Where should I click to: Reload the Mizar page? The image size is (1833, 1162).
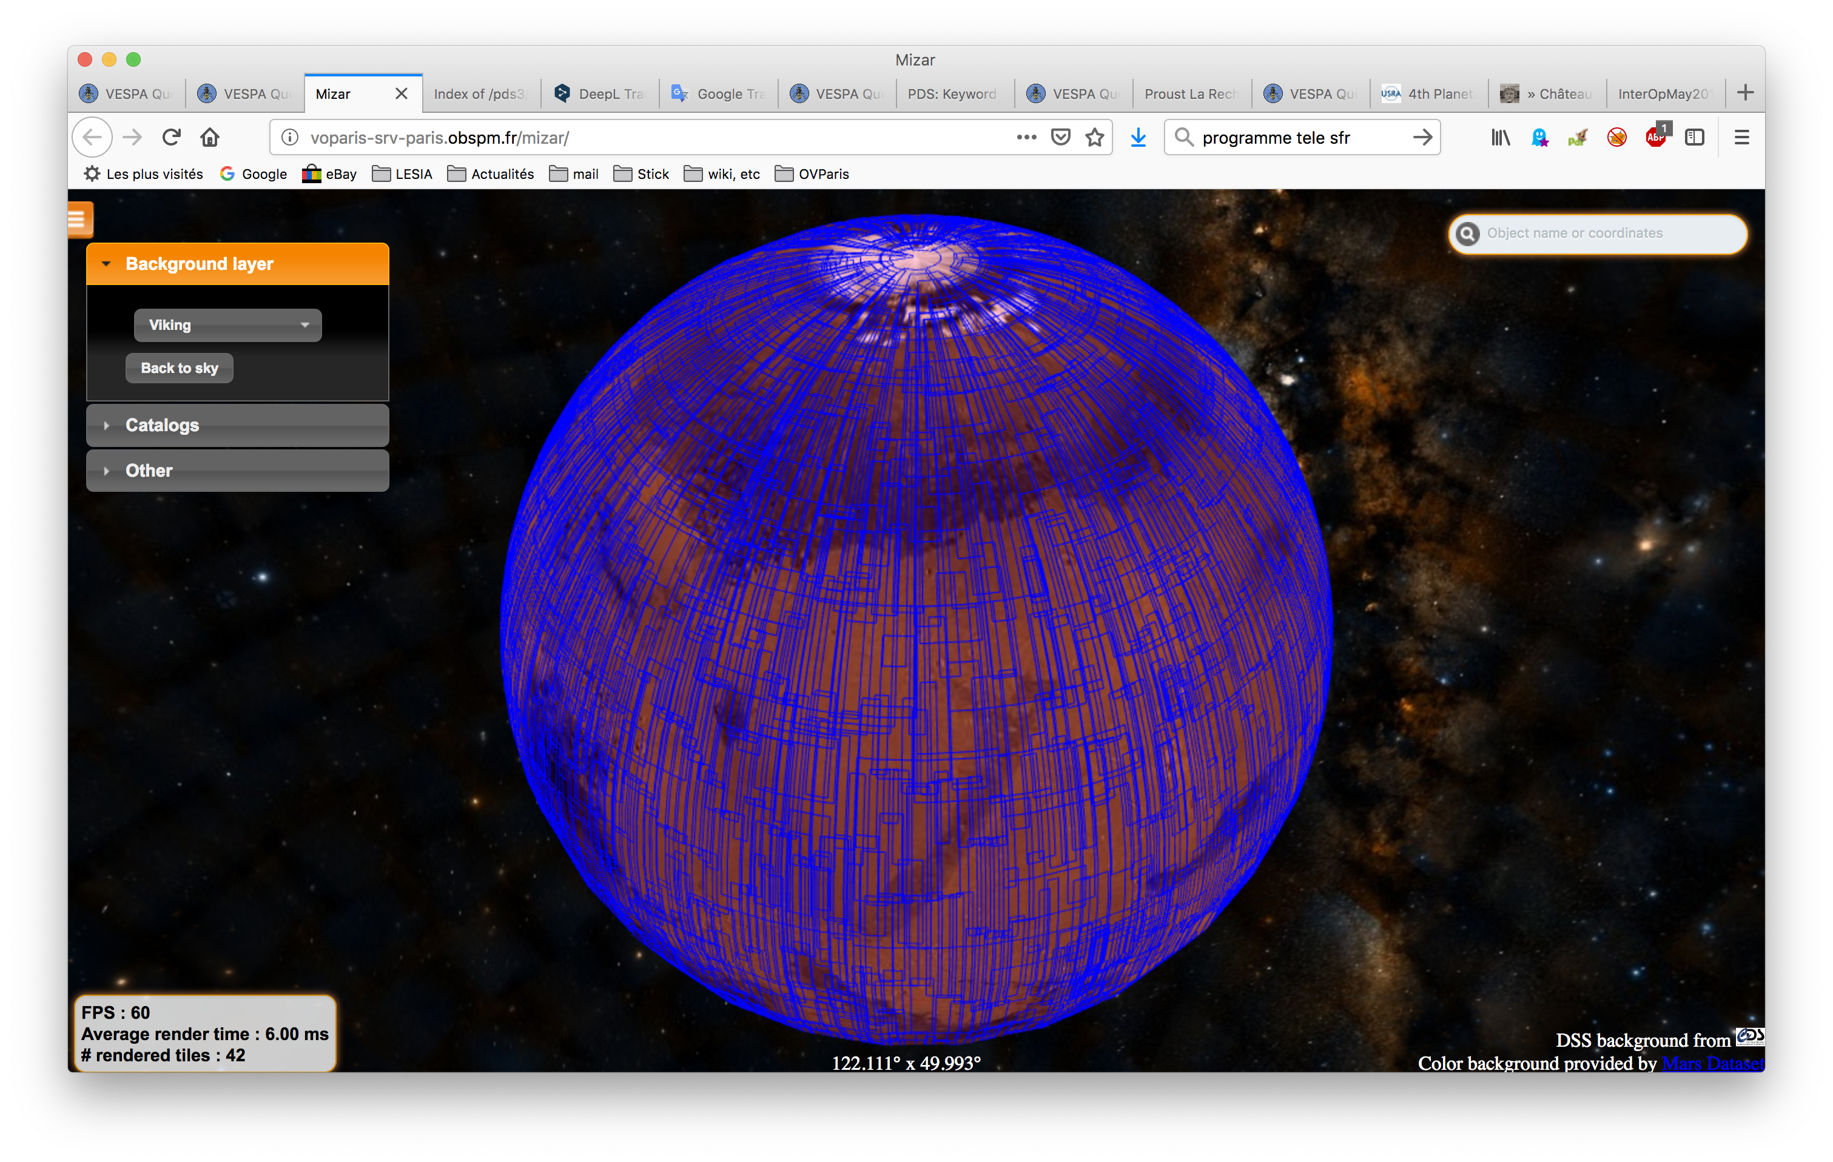pyautogui.click(x=171, y=138)
